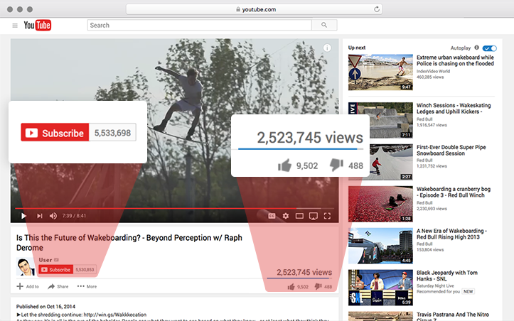Skip to the next video
The image size is (514, 321).
pyautogui.click(x=40, y=216)
